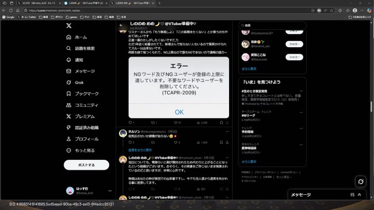Share ネルソン's post
The image size is (374, 210).
tap(227, 142)
